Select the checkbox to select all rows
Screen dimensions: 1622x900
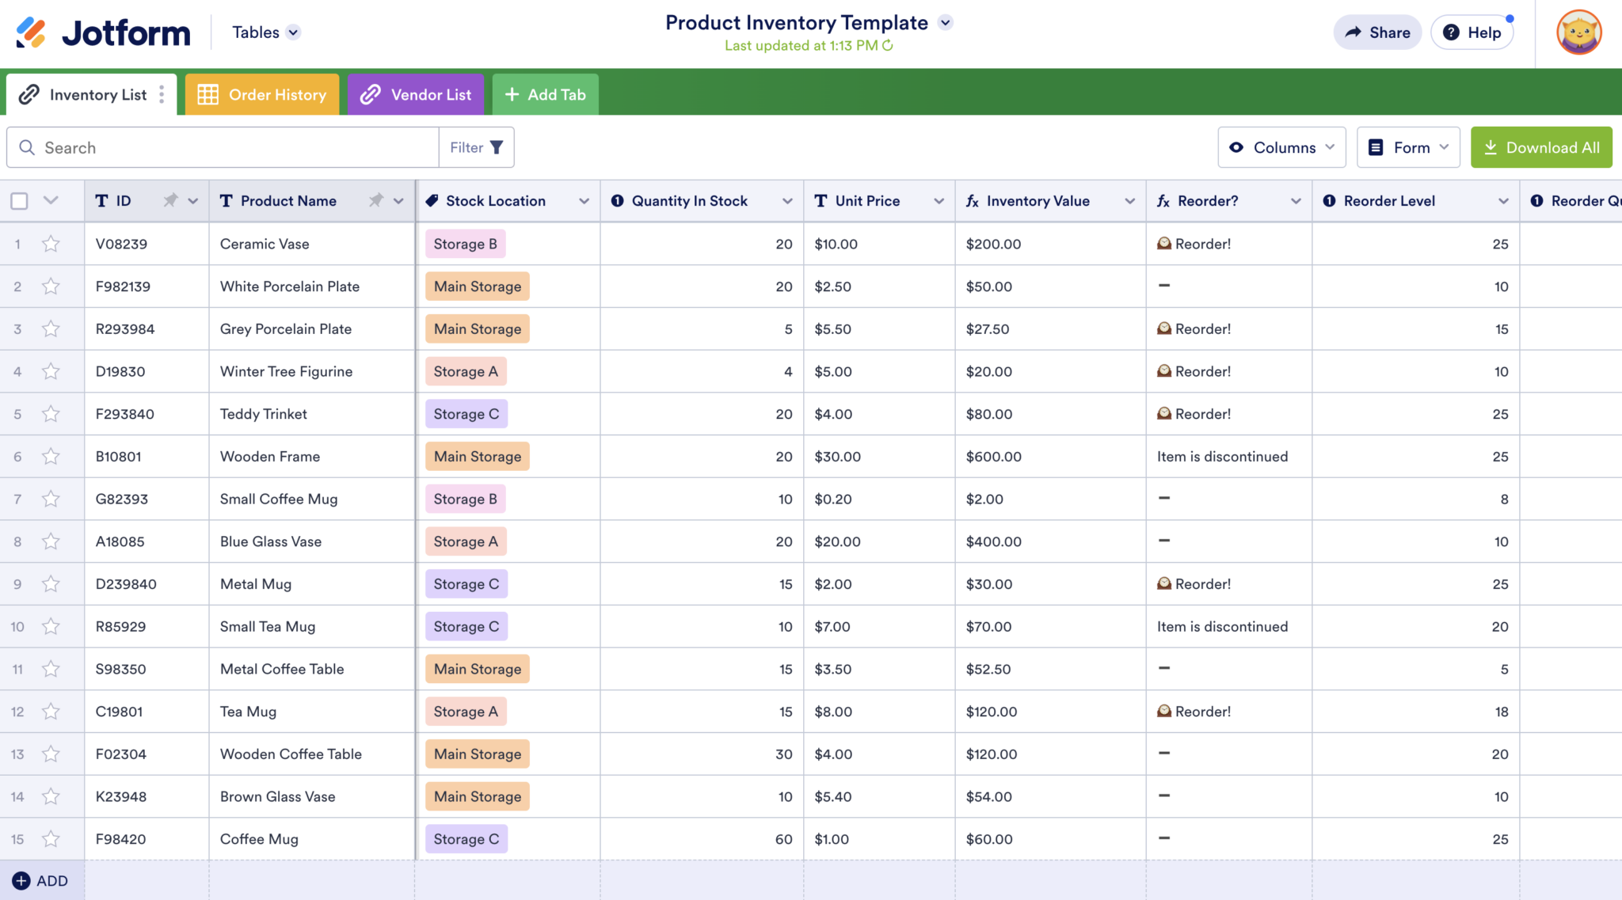[18, 200]
